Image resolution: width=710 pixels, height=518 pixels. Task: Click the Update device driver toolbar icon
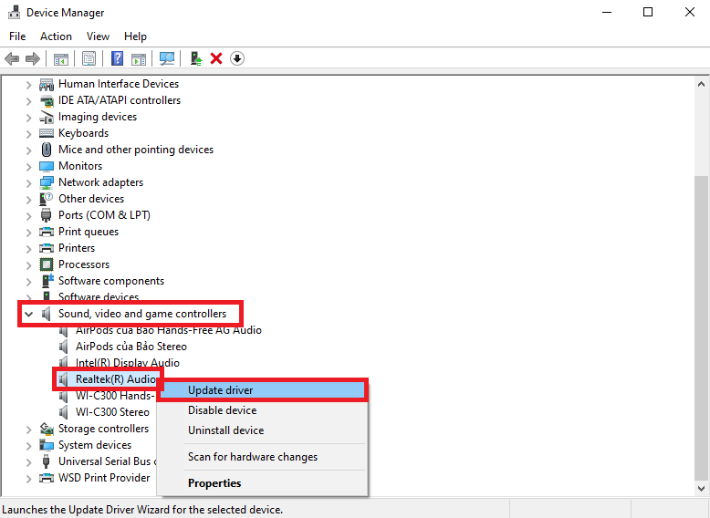[196, 58]
